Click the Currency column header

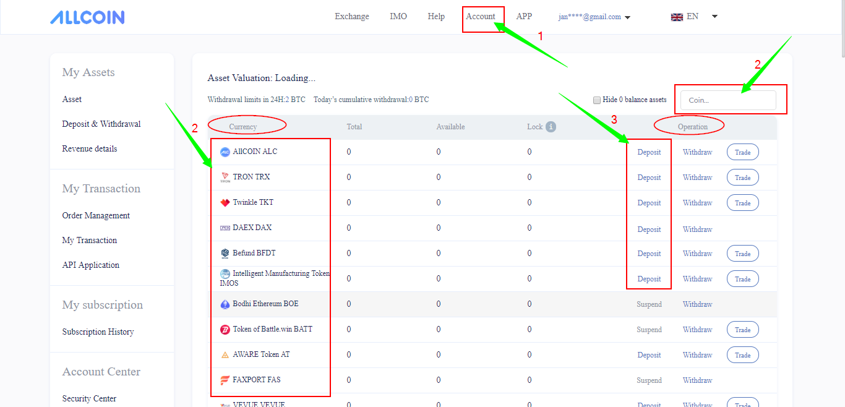(242, 127)
